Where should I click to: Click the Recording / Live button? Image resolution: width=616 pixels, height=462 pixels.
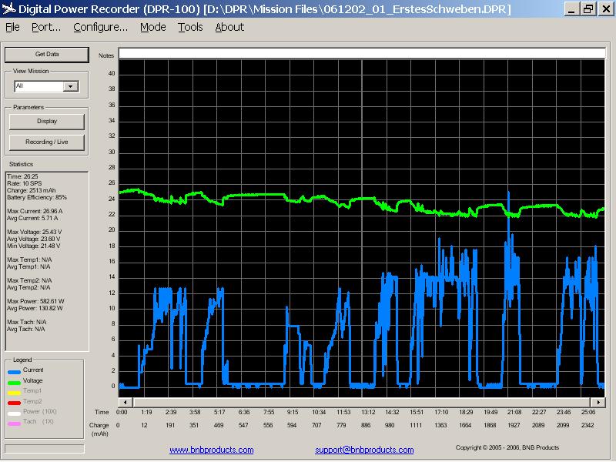click(x=47, y=142)
